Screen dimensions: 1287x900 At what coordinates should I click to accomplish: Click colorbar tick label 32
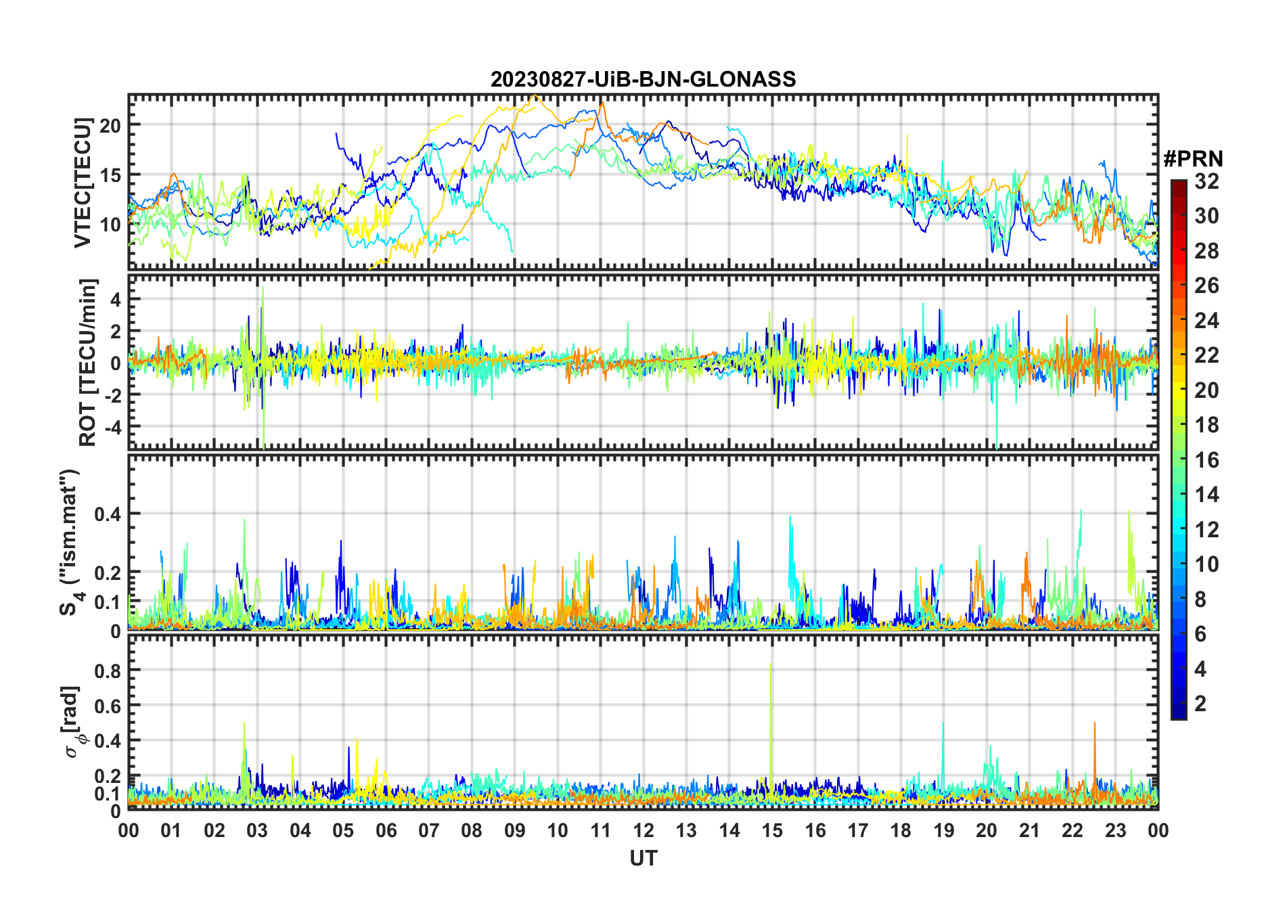1206,181
